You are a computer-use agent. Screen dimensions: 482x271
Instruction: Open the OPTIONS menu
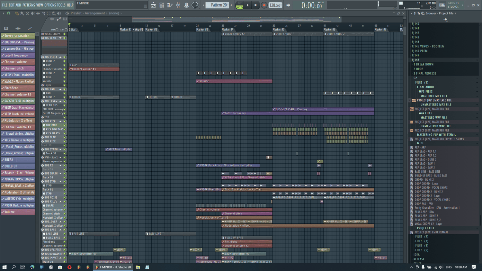click(50, 5)
